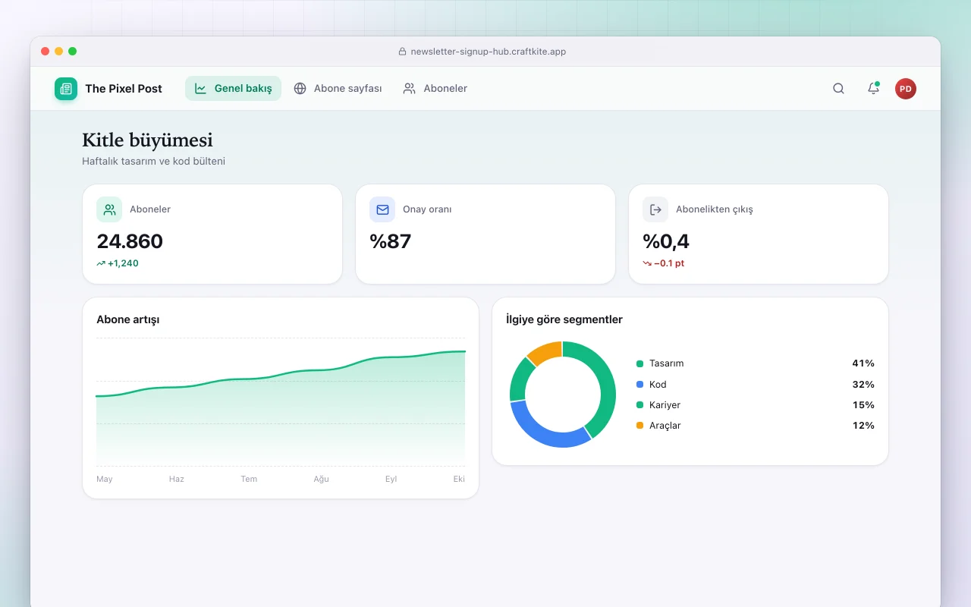
Task: Open the Genel bakış tab
Action: point(233,89)
